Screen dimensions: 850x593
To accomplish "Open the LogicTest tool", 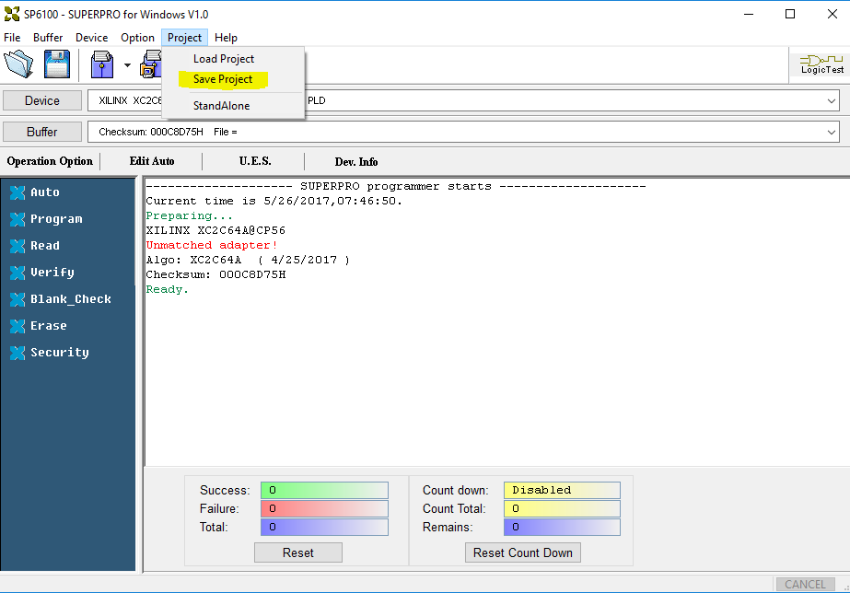I will click(x=821, y=64).
